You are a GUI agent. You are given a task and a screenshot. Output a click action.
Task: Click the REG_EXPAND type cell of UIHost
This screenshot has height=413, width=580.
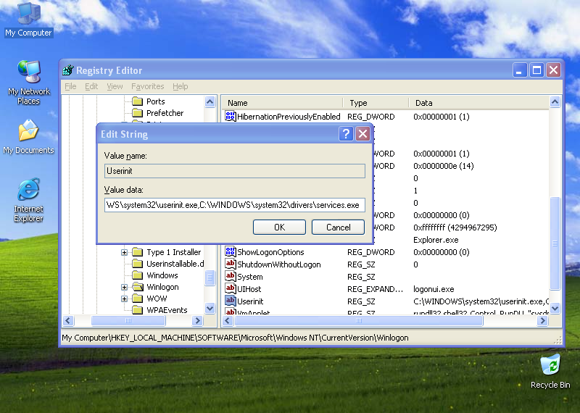375,289
